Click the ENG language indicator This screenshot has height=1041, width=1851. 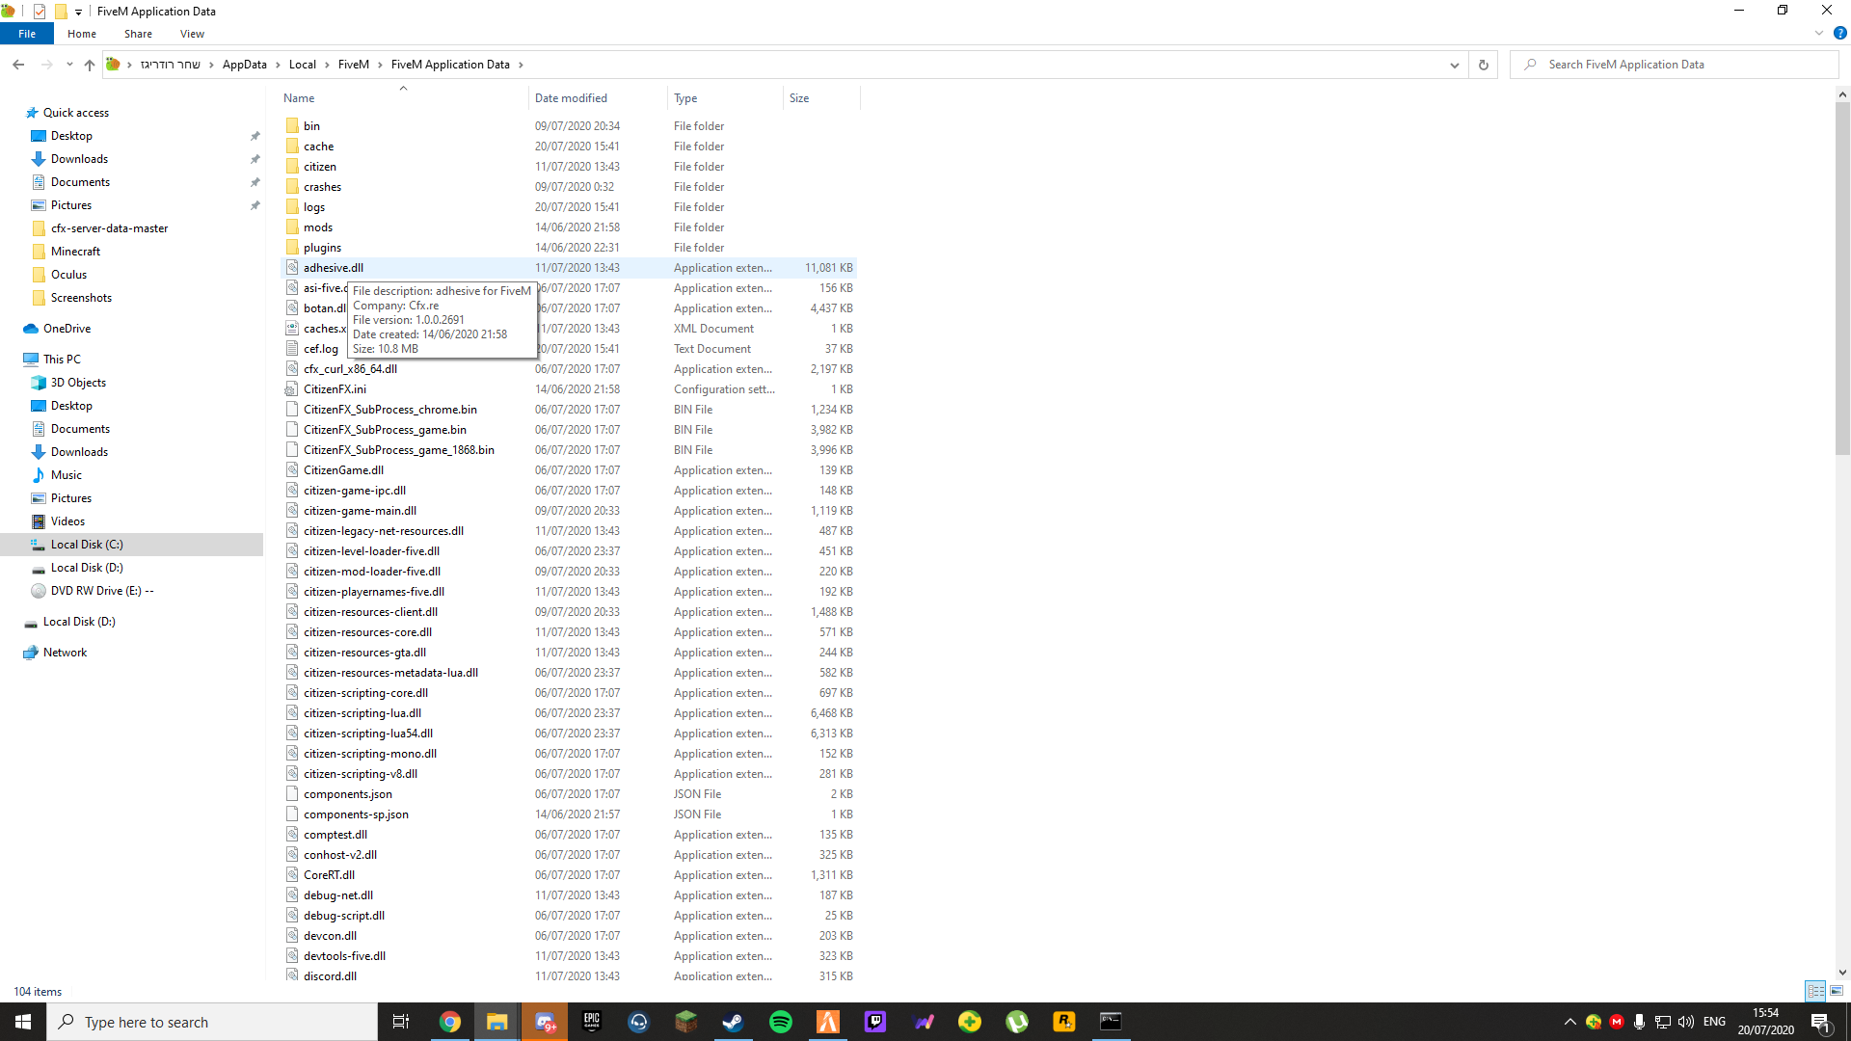[x=1714, y=1022]
